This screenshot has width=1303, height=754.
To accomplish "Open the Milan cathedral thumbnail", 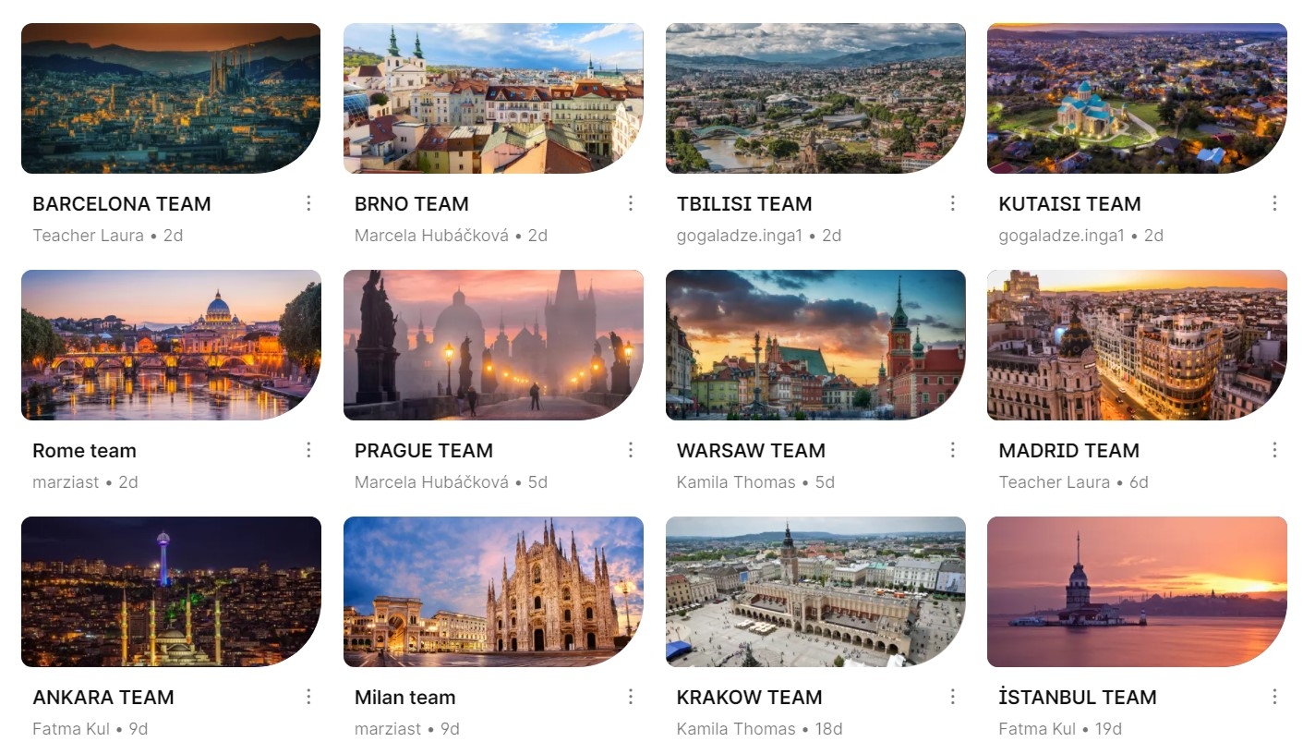I will coord(493,591).
